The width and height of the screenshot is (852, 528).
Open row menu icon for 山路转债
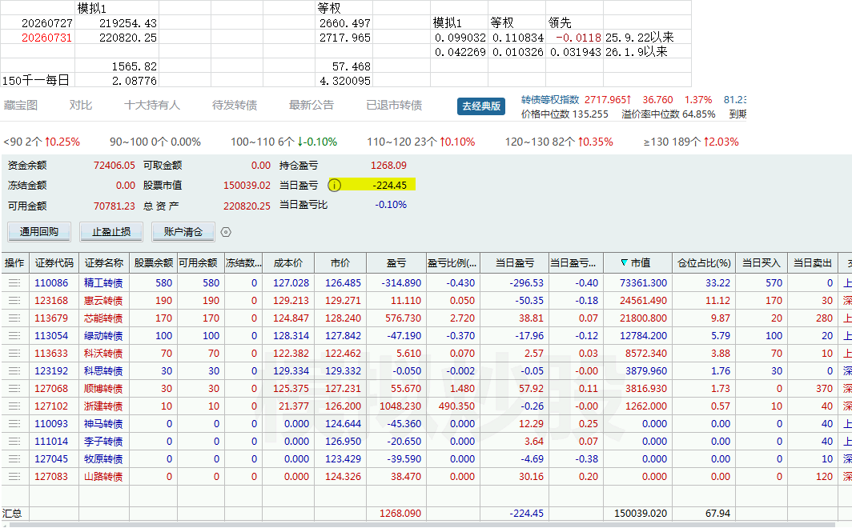pyautogui.click(x=14, y=477)
